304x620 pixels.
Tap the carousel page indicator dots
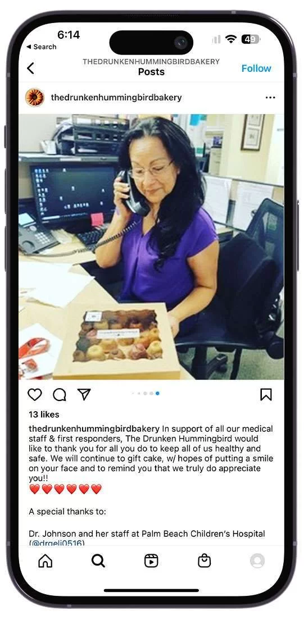146,394
